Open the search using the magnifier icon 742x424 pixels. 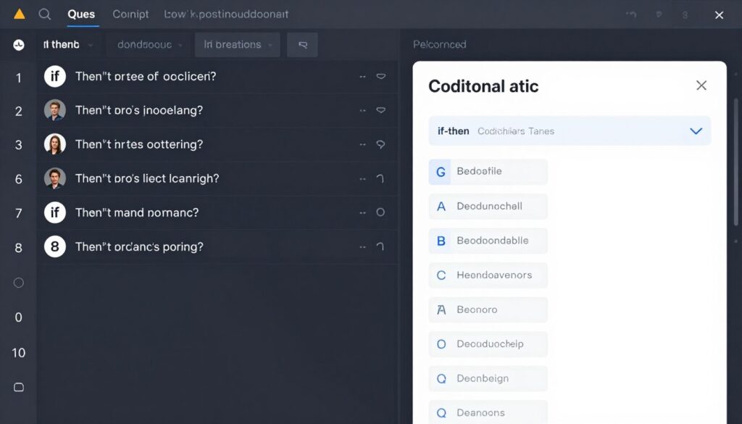[x=46, y=14]
